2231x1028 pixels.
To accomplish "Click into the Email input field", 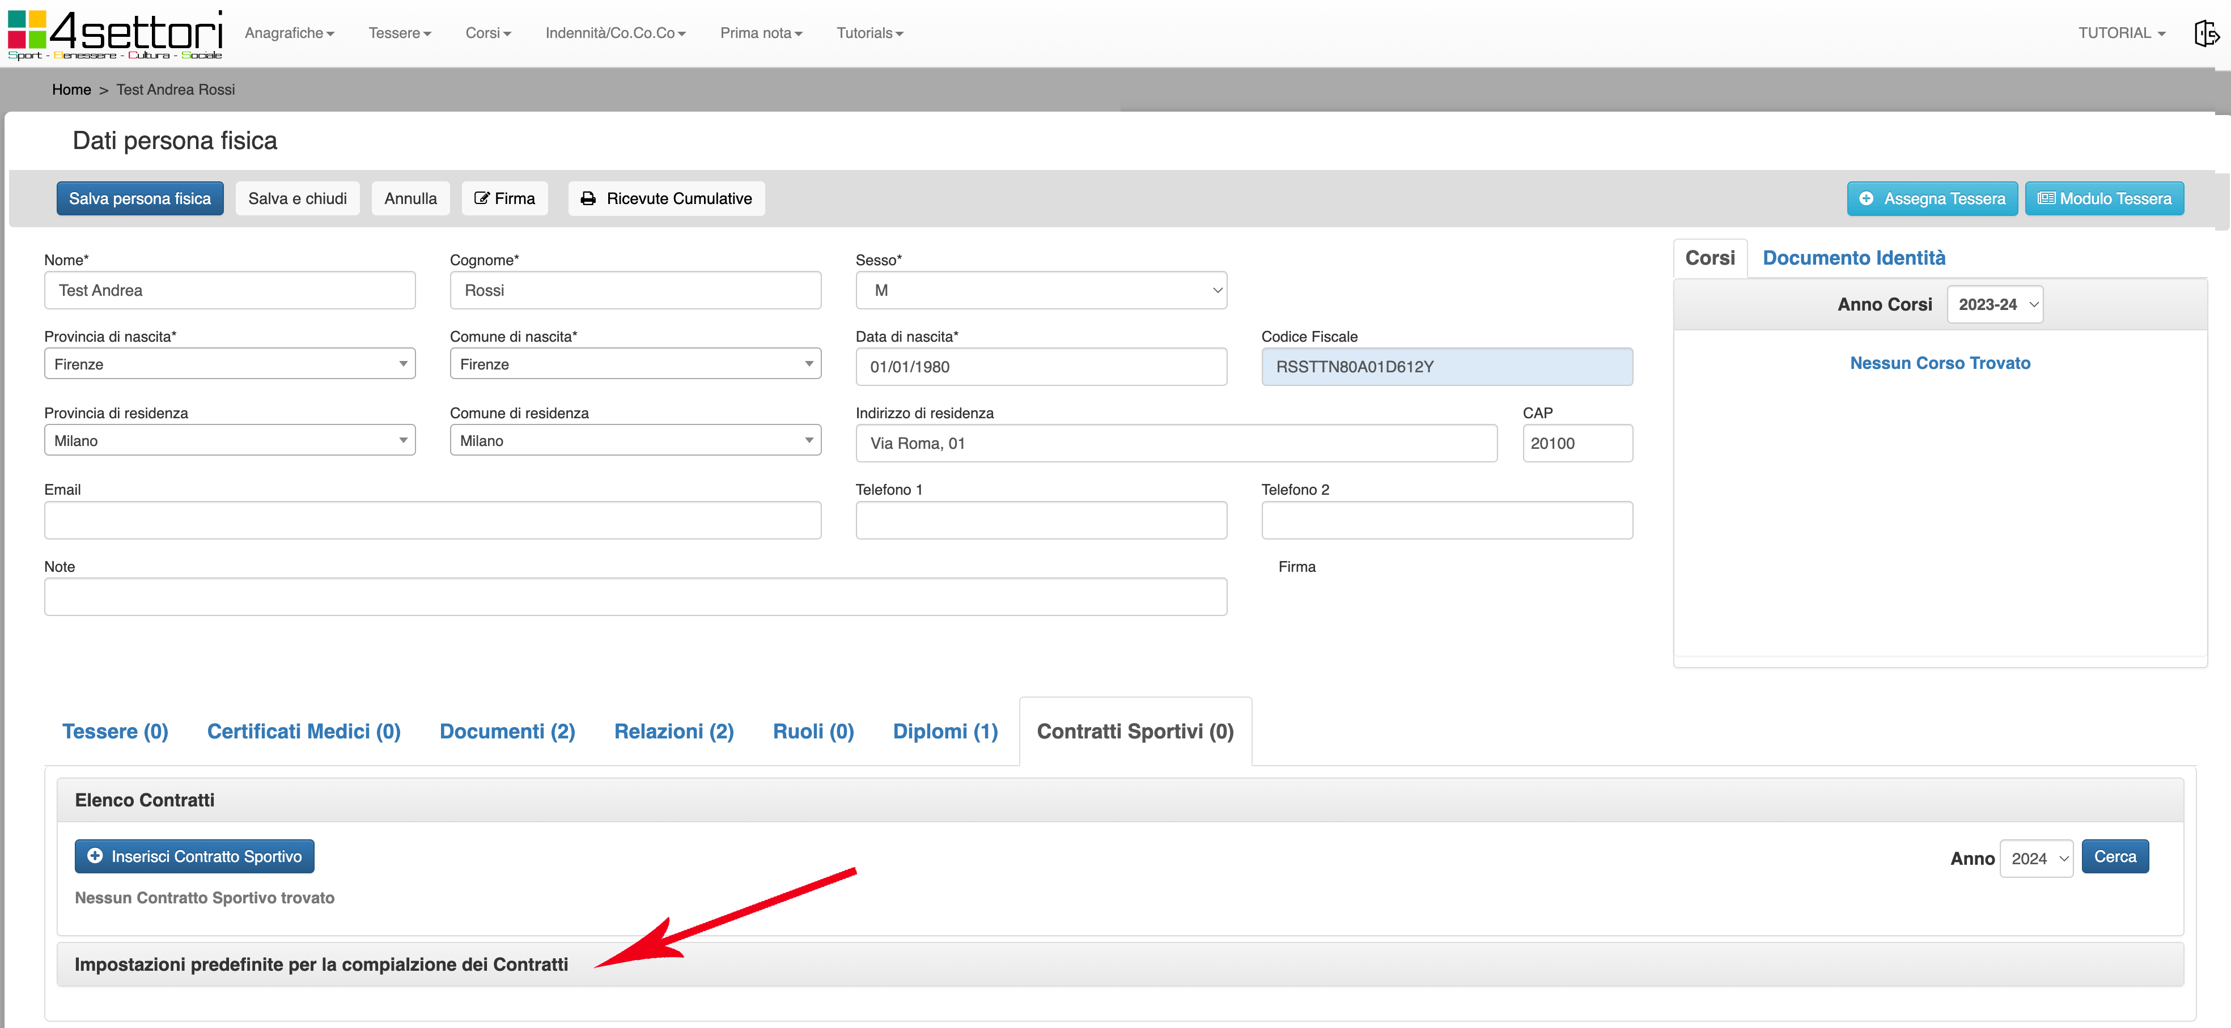I will pyautogui.click(x=432, y=520).
